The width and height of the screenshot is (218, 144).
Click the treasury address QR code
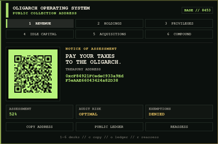click(x=33, y=74)
